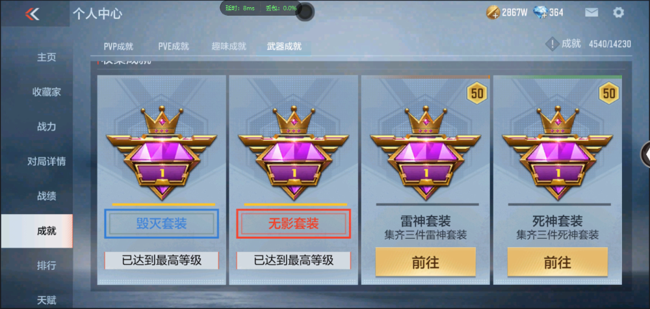Add gold coins via coin icon
Image resolution: width=650 pixels, height=309 pixels.
(493, 13)
